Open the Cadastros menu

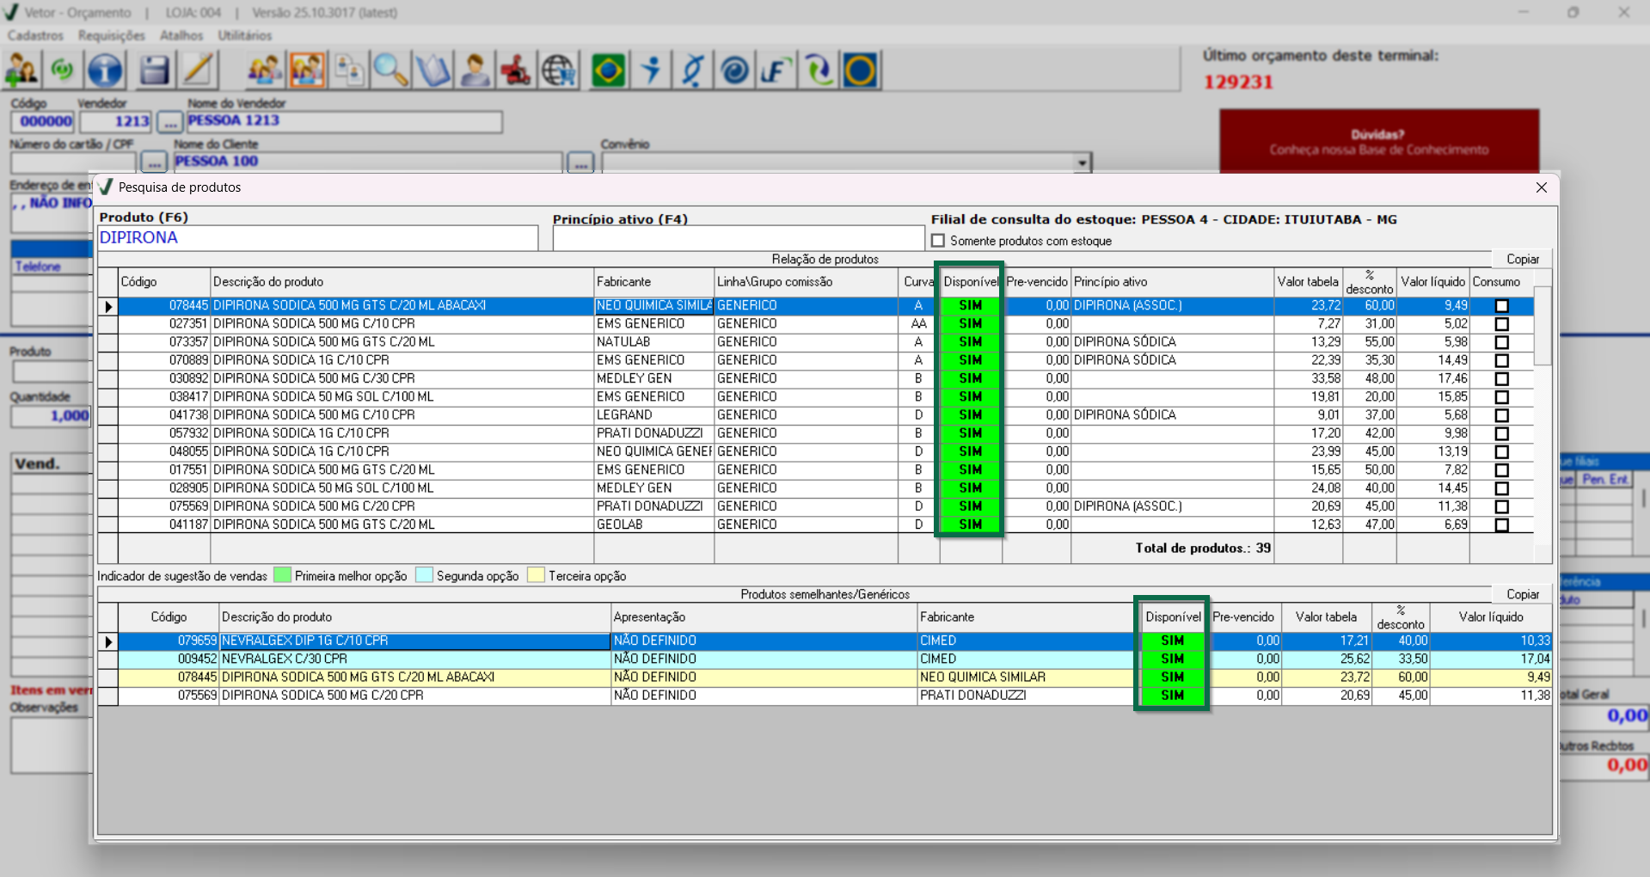click(x=35, y=35)
